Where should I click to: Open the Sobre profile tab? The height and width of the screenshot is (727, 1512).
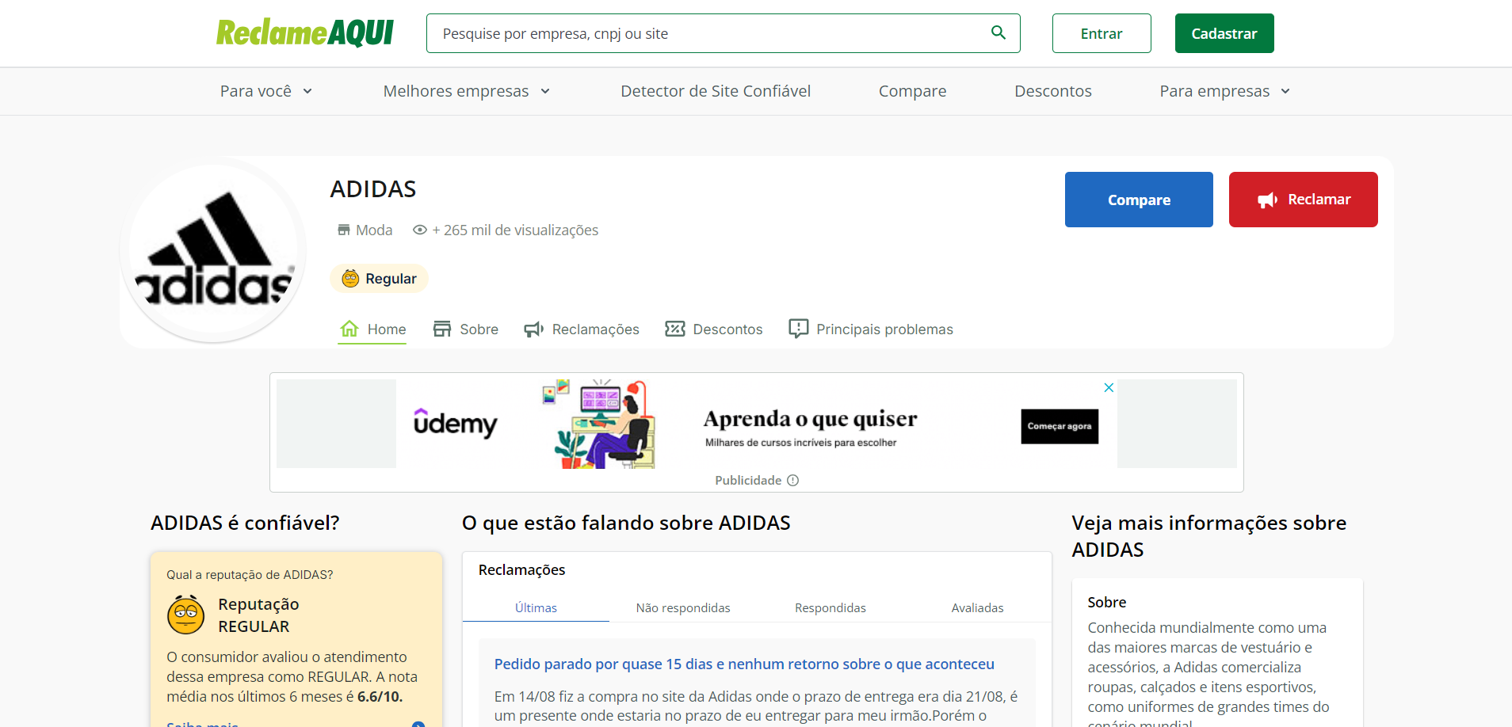[x=466, y=329]
